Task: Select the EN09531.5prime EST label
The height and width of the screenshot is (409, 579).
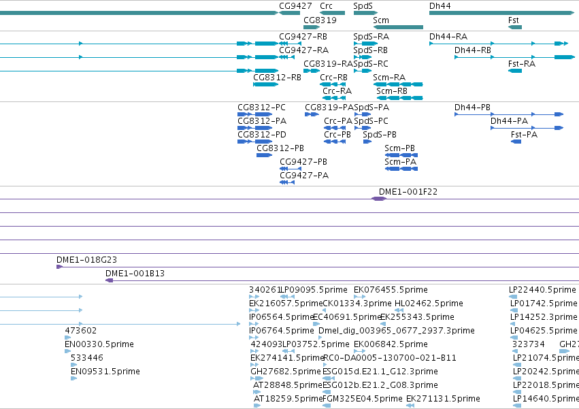Action: (x=105, y=372)
